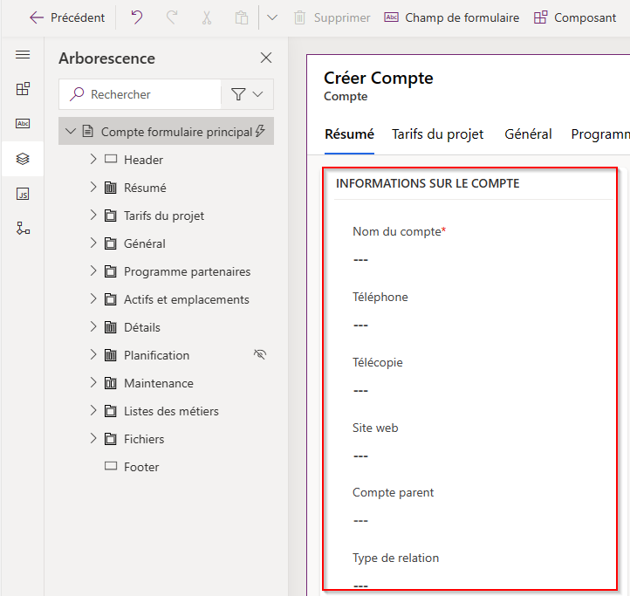This screenshot has height=596, width=630.
Task: Expand the Fichiers tree node
Action: [93, 438]
